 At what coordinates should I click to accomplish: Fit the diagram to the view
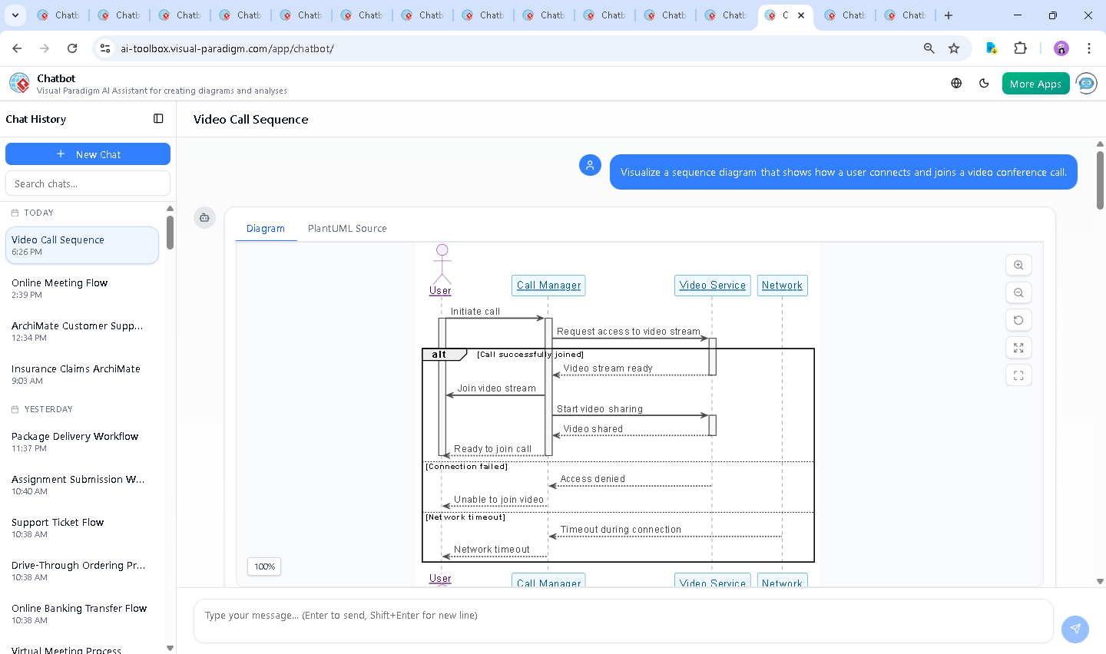pos(1018,348)
